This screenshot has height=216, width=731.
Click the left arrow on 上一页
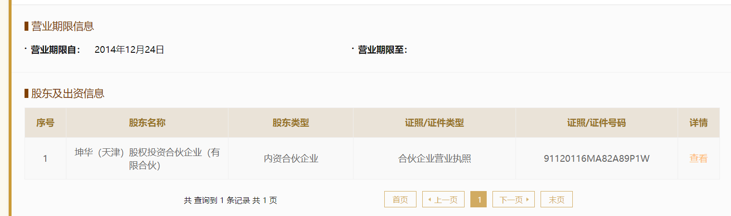tap(429, 200)
